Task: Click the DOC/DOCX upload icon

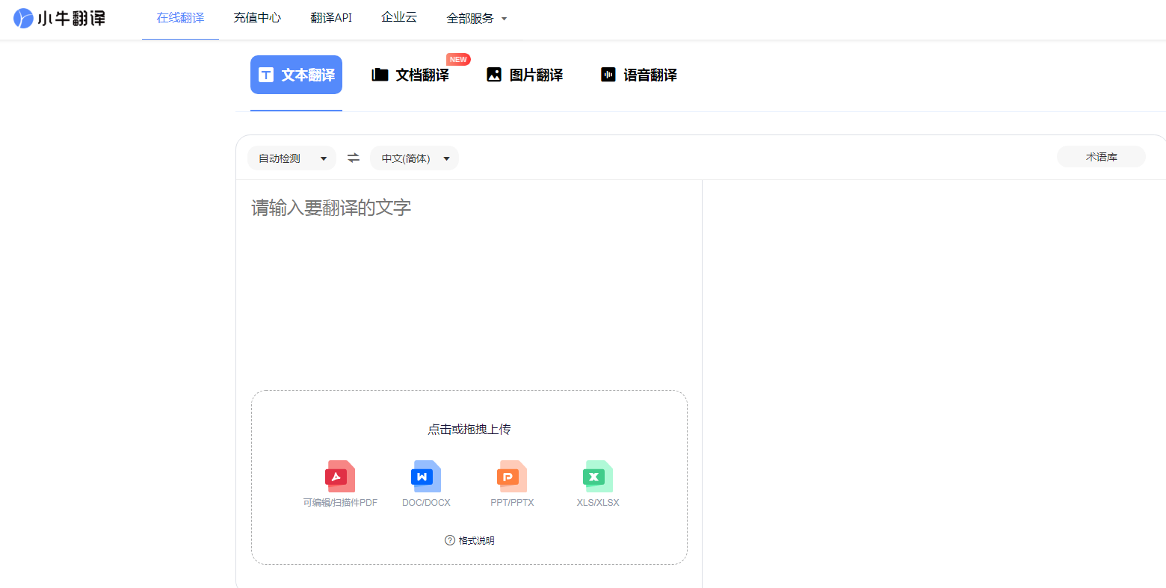Action: (x=425, y=477)
